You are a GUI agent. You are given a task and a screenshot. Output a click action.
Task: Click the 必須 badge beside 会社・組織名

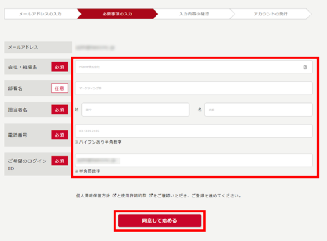pyautogui.click(x=59, y=67)
